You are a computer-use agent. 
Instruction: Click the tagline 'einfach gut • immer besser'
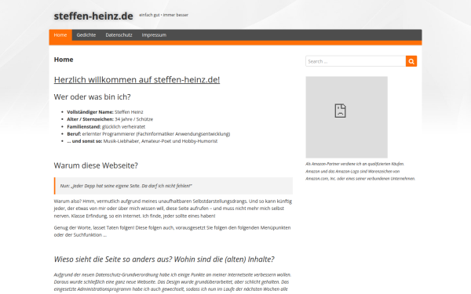[x=164, y=15]
